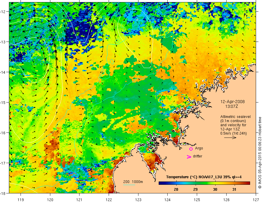Click longitude axis label 126
This screenshot has width=262, height=202.
click(x=226, y=200)
